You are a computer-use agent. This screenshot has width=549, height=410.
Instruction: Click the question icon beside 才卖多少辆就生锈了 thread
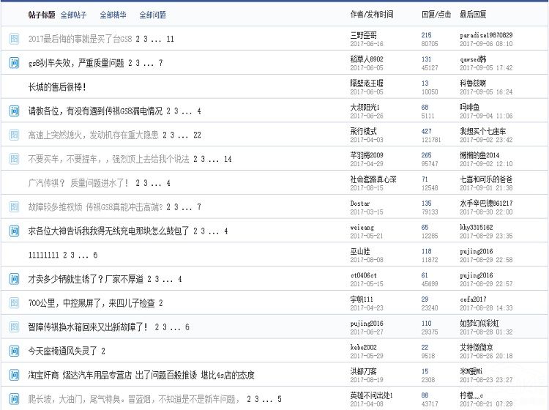14,279
